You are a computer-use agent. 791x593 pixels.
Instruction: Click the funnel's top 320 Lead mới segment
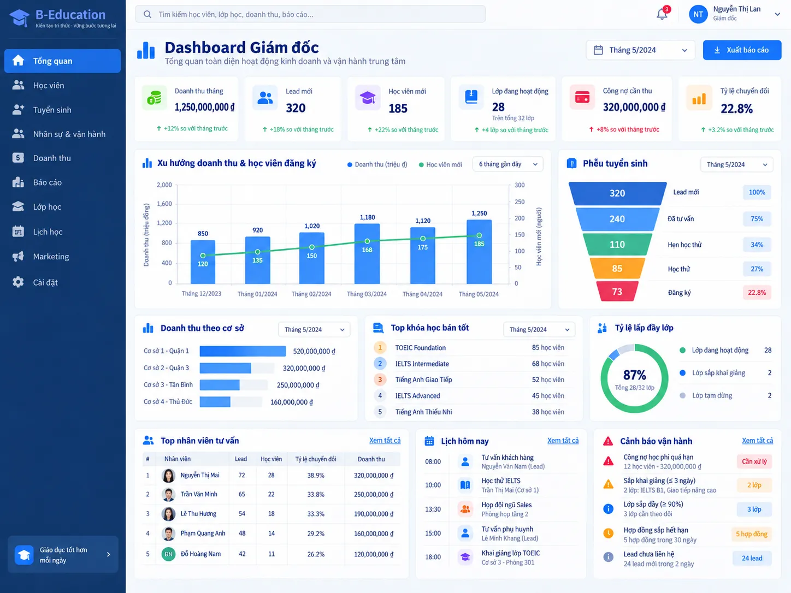617,193
